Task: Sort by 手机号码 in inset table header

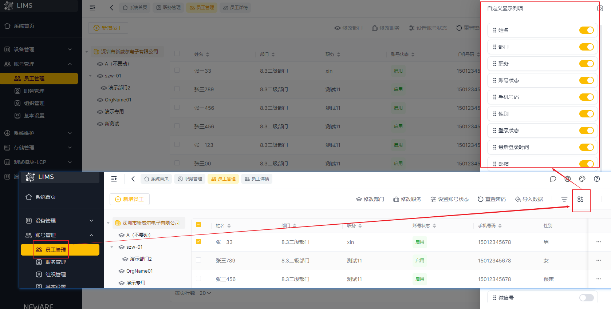Action: pyautogui.click(x=500, y=226)
